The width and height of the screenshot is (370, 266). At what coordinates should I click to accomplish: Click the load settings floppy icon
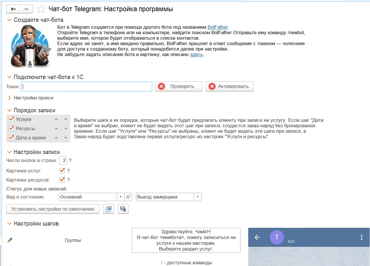[123, 209]
